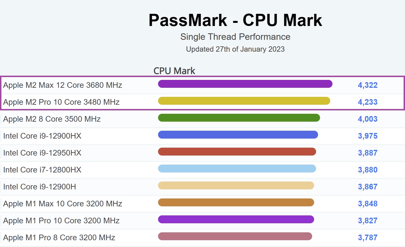Viewport: 405px width, 247px height.
Task: Open Apple M1 Pro 10 Core 3200 MHz
Action: (x=61, y=220)
